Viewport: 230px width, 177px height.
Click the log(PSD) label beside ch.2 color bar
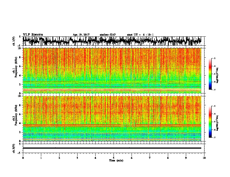pyautogui.click(x=218, y=123)
